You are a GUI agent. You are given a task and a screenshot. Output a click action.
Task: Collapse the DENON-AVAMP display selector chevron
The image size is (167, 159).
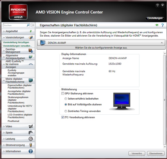(x=162, y=43)
